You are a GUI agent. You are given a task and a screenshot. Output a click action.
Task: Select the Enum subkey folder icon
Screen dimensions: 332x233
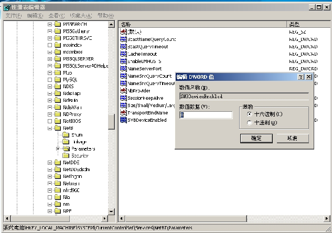(66, 135)
